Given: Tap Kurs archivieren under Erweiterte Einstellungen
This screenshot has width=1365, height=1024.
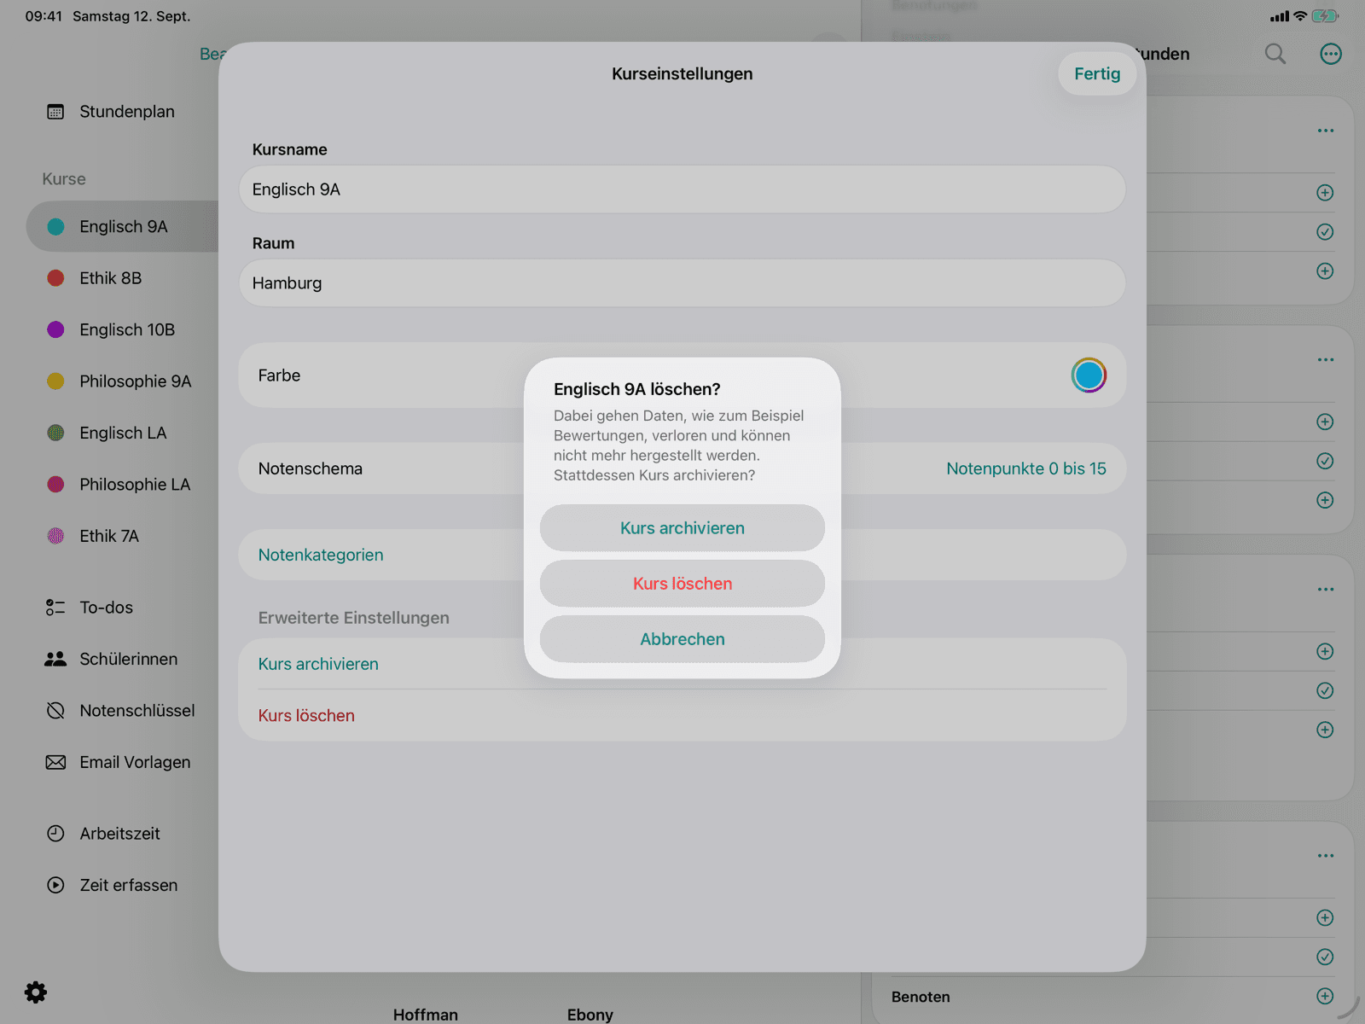Looking at the screenshot, I should (x=682, y=664).
